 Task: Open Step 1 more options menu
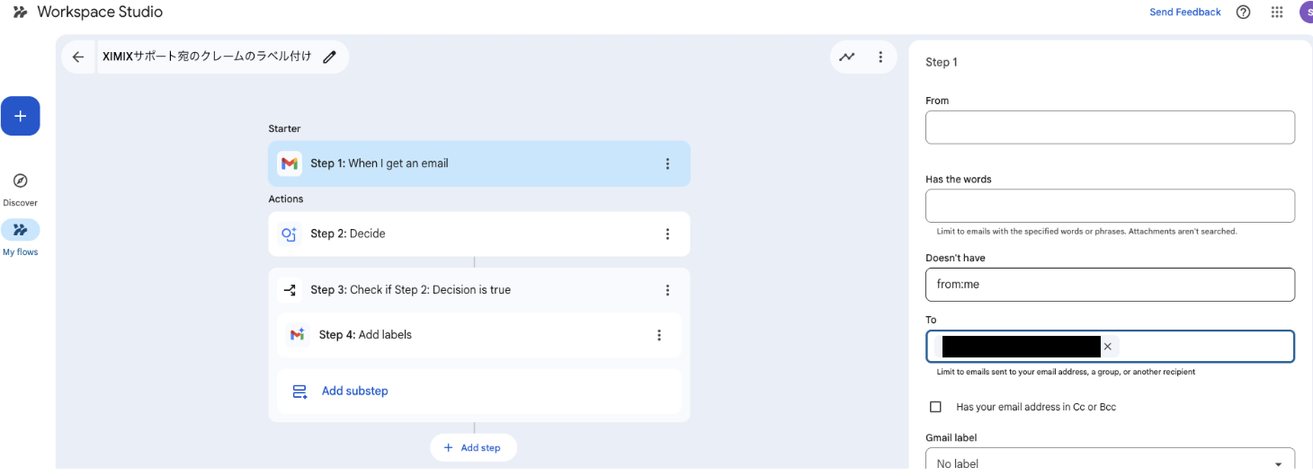tap(667, 163)
